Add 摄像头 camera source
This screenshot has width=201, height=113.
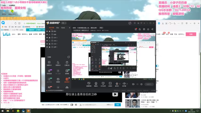pos(96,84)
